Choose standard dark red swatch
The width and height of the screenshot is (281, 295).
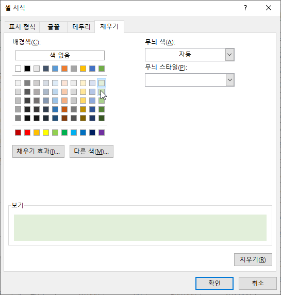click(x=18, y=133)
